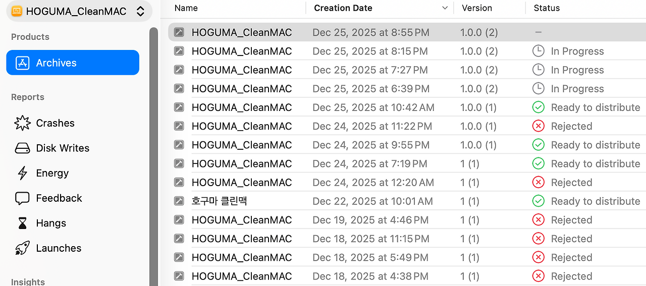
Task: Click the Archives app store icon
Action: (x=23, y=63)
